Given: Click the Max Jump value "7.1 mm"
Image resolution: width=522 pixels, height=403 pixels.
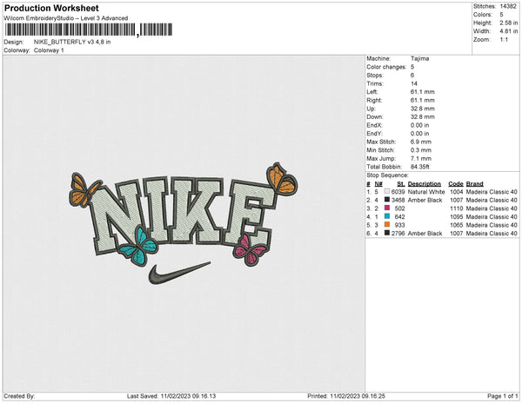Looking at the screenshot, I should click(421, 158).
